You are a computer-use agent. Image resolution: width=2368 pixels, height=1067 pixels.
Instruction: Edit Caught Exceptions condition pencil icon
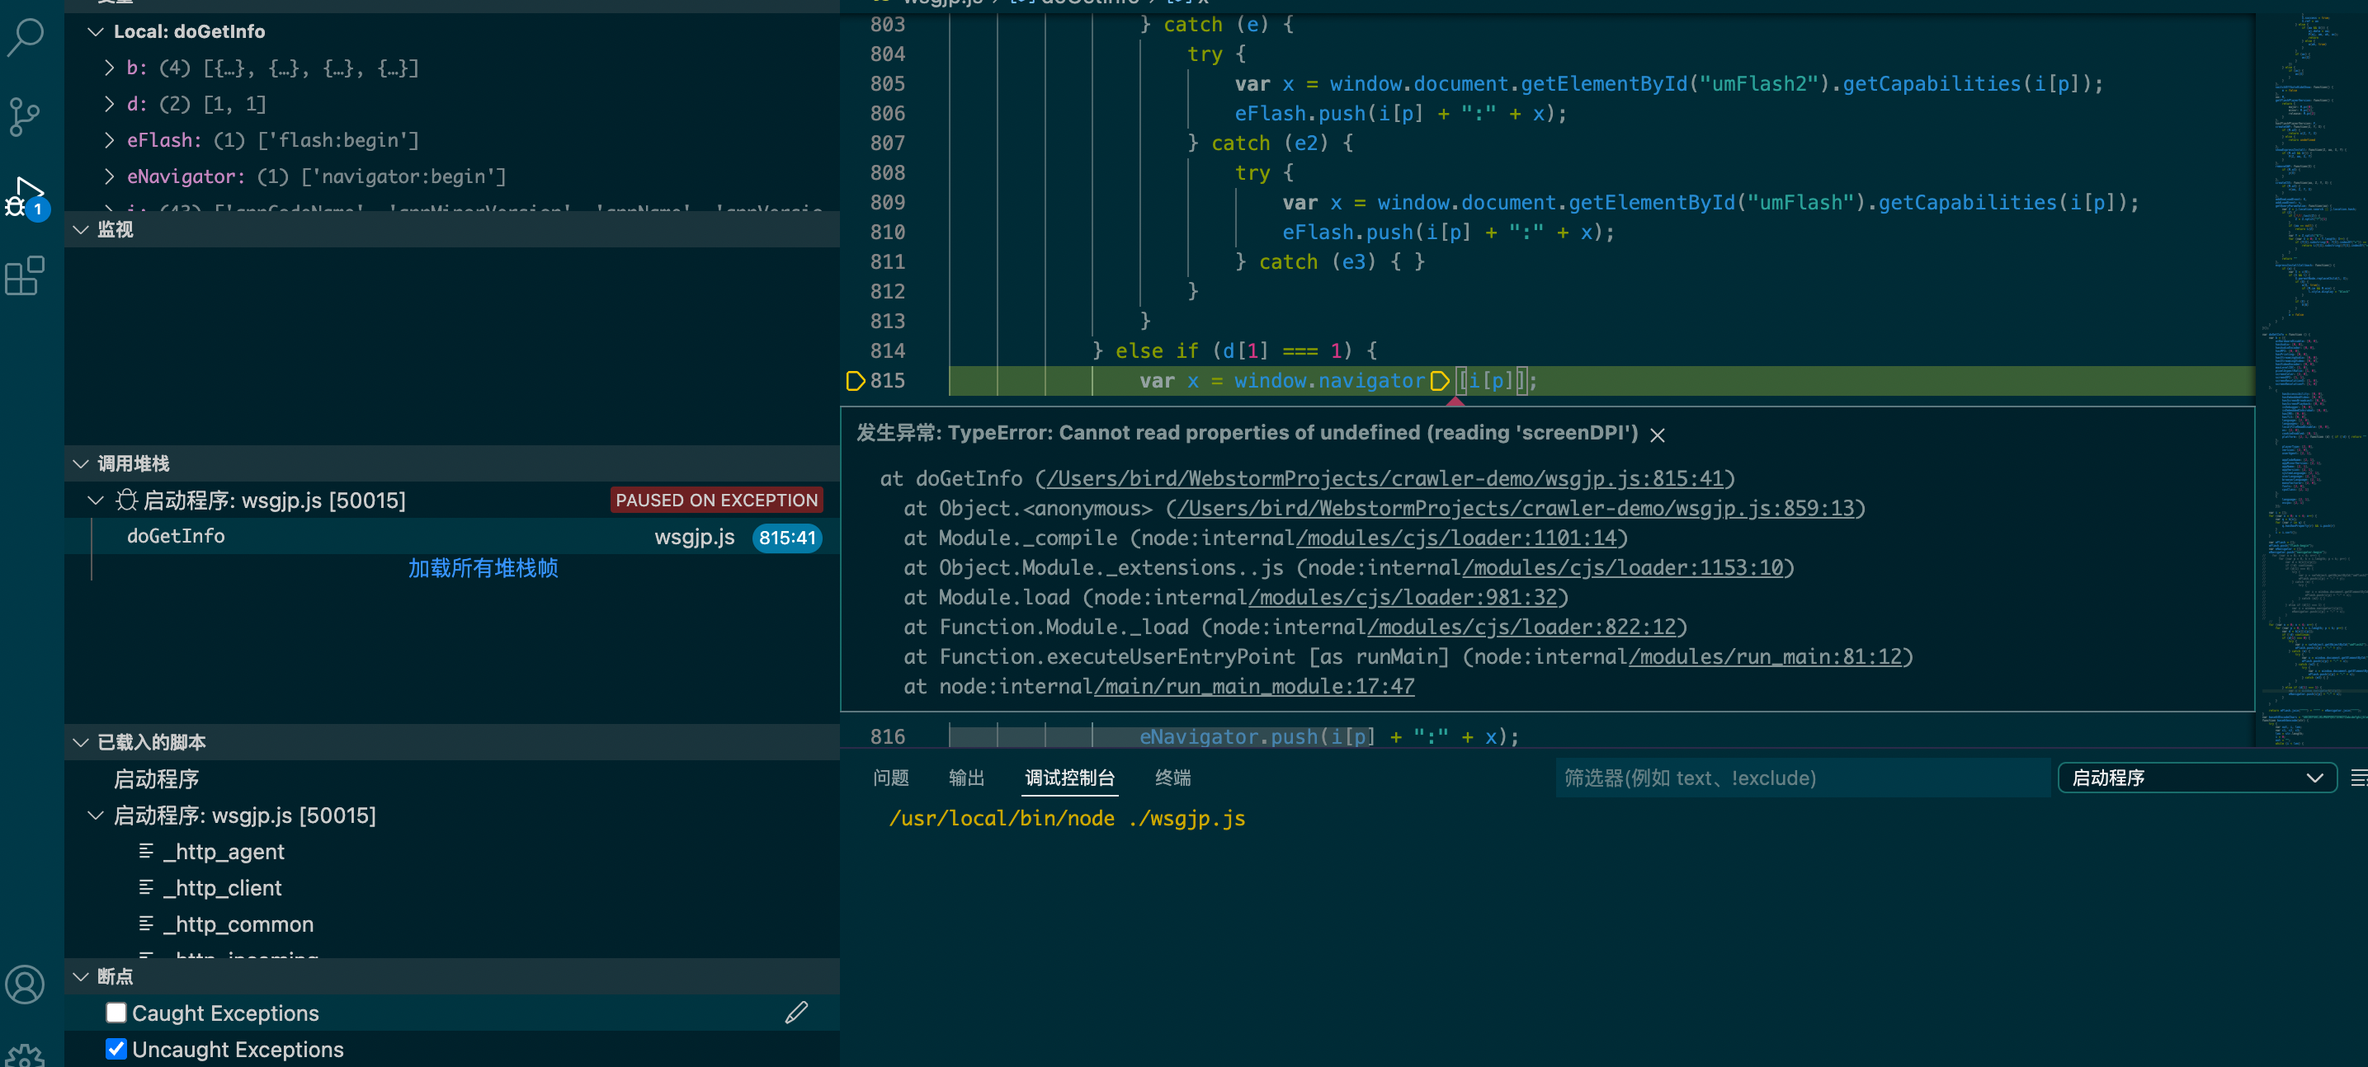(796, 1012)
